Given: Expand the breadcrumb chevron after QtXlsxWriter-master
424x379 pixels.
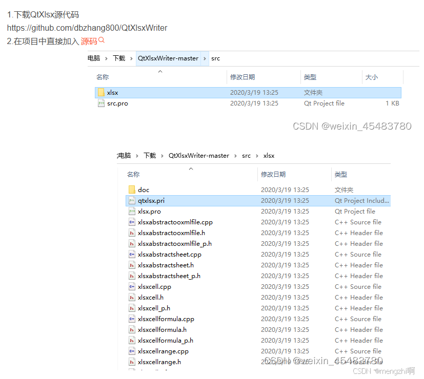Looking at the screenshot, I should [204, 58].
